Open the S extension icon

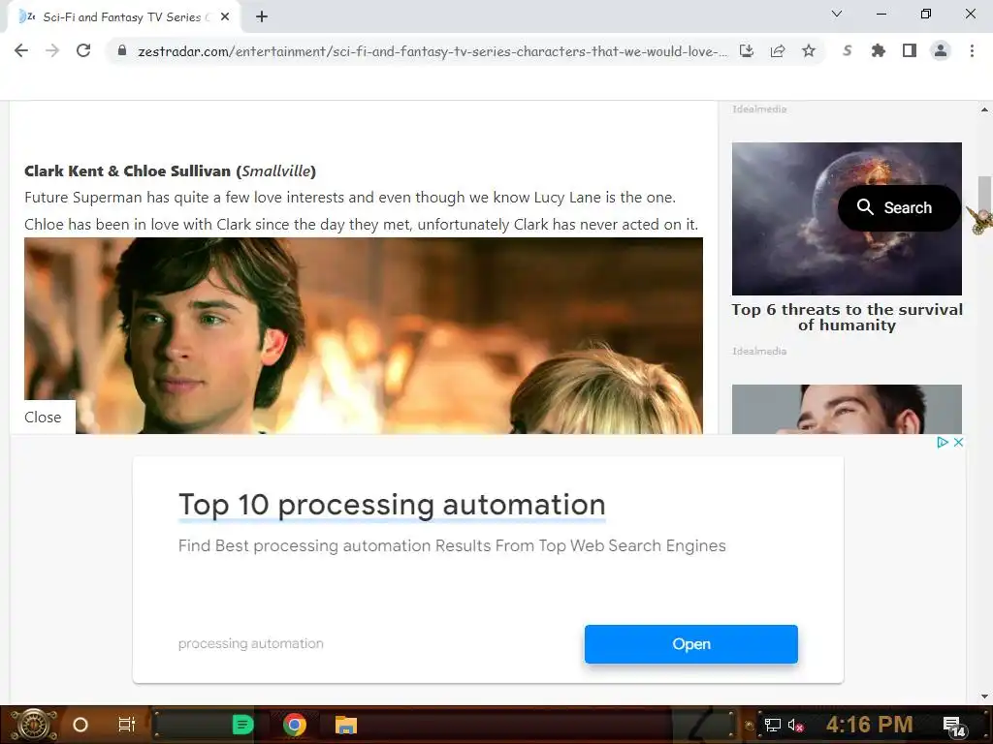click(848, 50)
